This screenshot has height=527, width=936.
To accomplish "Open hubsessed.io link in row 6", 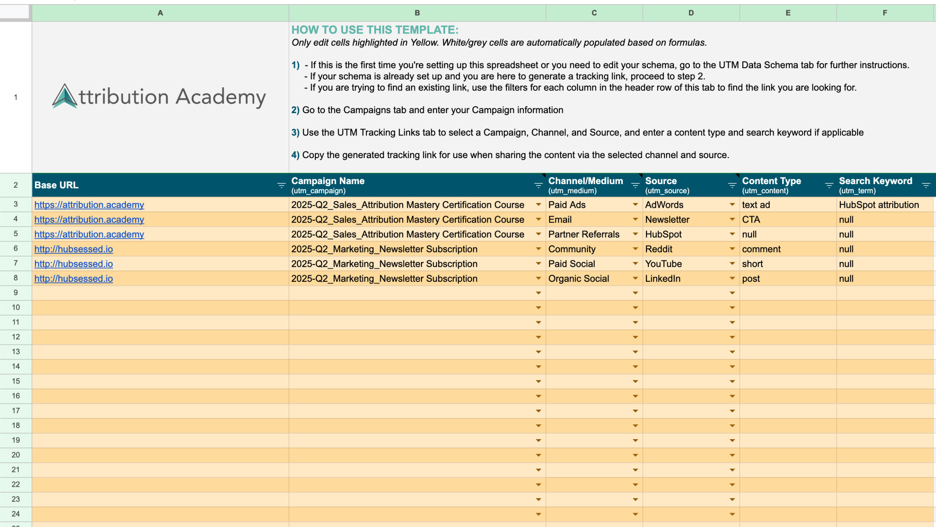I will pyautogui.click(x=74, y=249).
